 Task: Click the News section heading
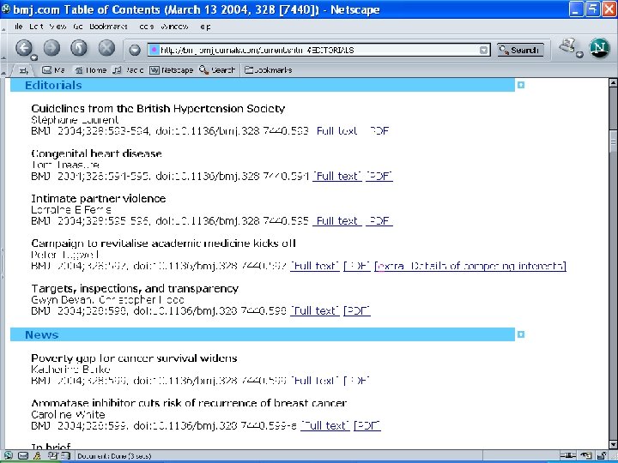tap(41, 334)
